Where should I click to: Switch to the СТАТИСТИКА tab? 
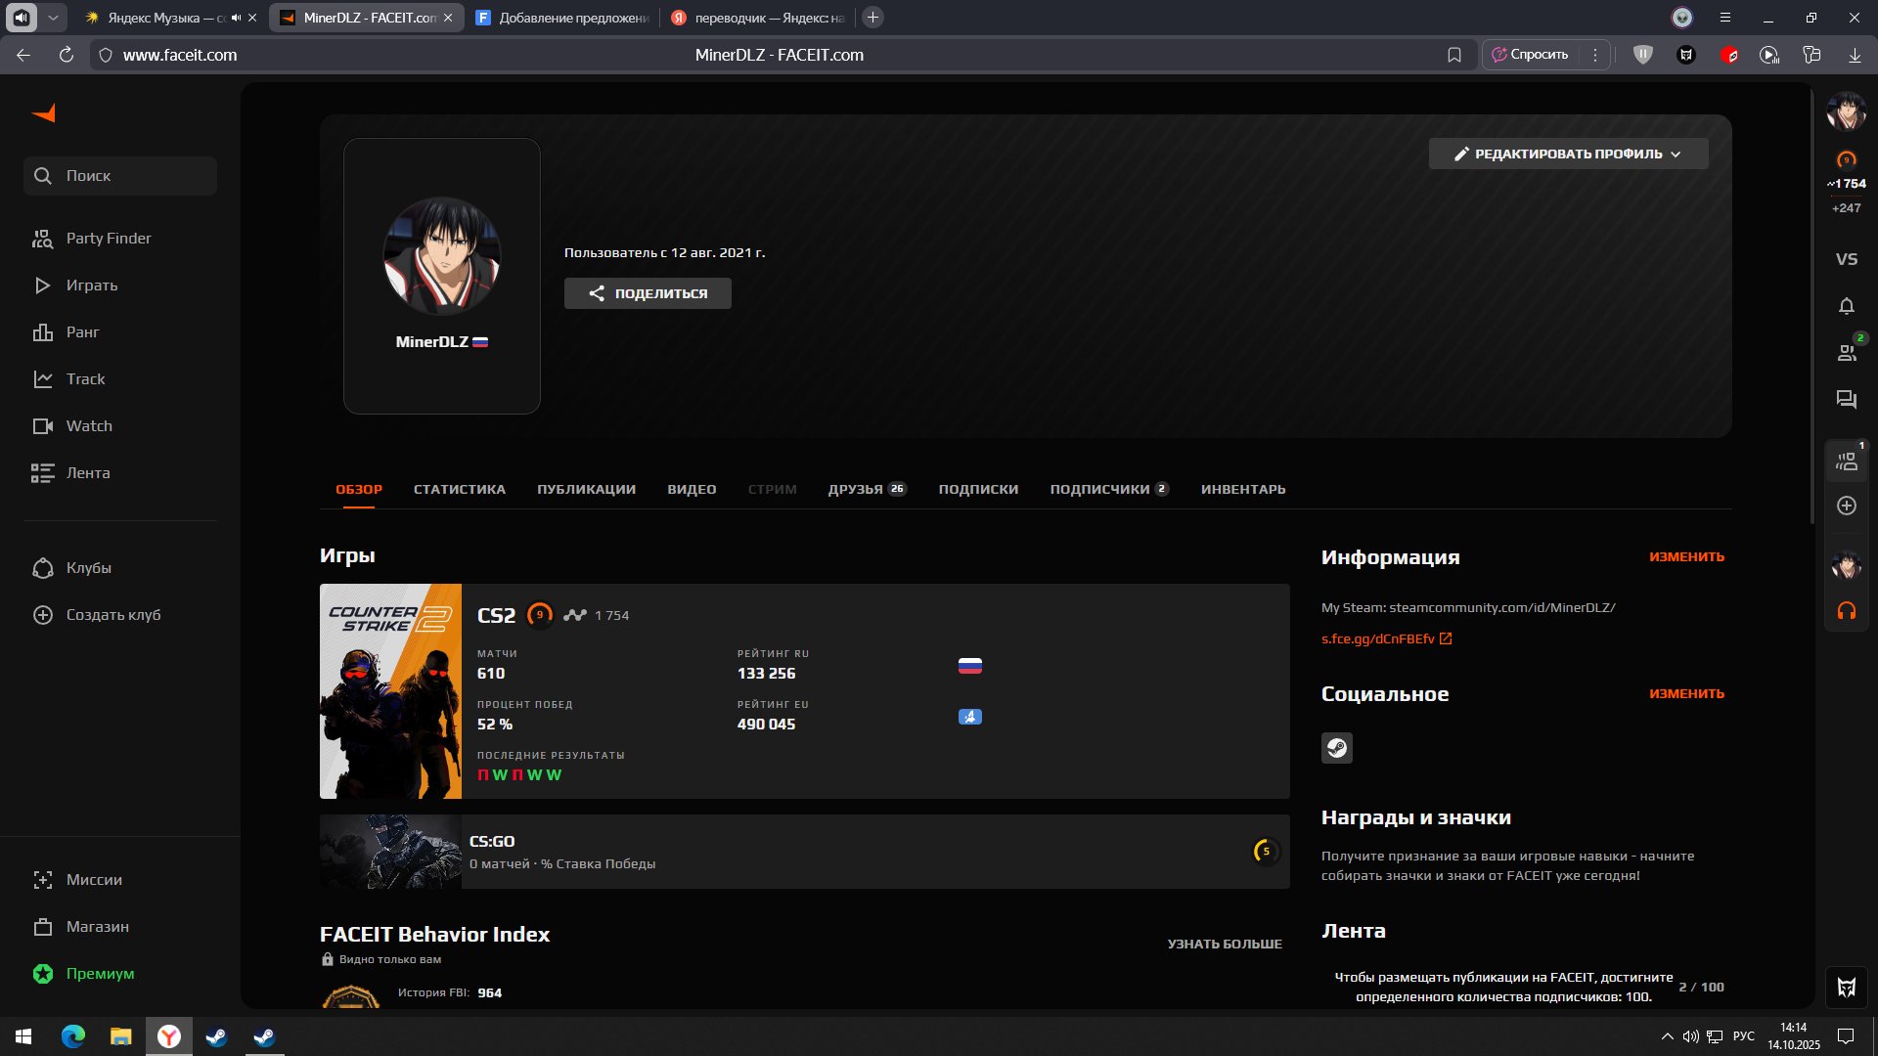click(x=459, y=489)
